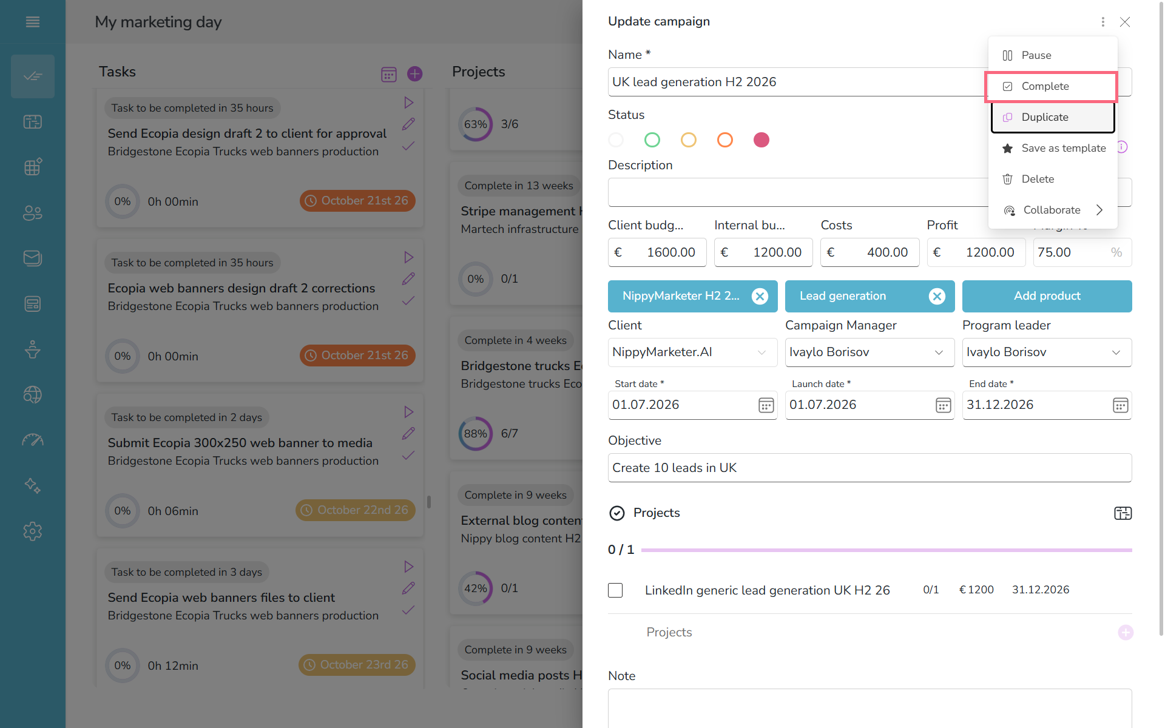Viewport: 1165px width, 728px height.
Task: Remove the Lead generation product tag
Action: tap(937, 296)
